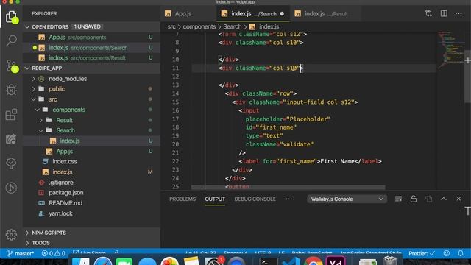471x265 pixels.
Task: Maximize the panel with the up chevron
Action: point(444,199)
